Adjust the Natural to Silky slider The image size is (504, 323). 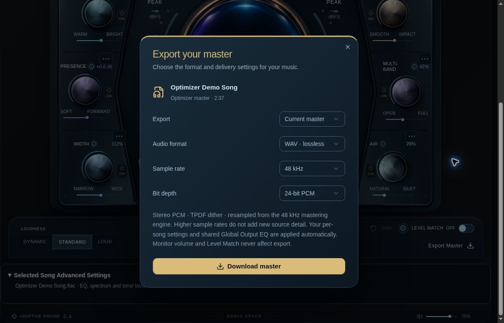[x=393, y=195]
